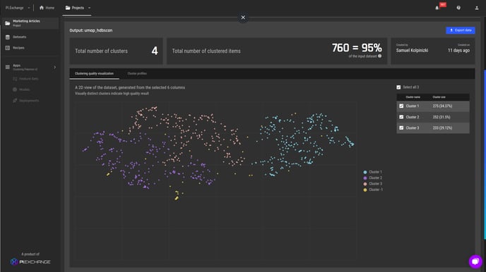Click the Deployments rocket icon
486x272 pixels.
pyautogui.click(x=15, y=101)
